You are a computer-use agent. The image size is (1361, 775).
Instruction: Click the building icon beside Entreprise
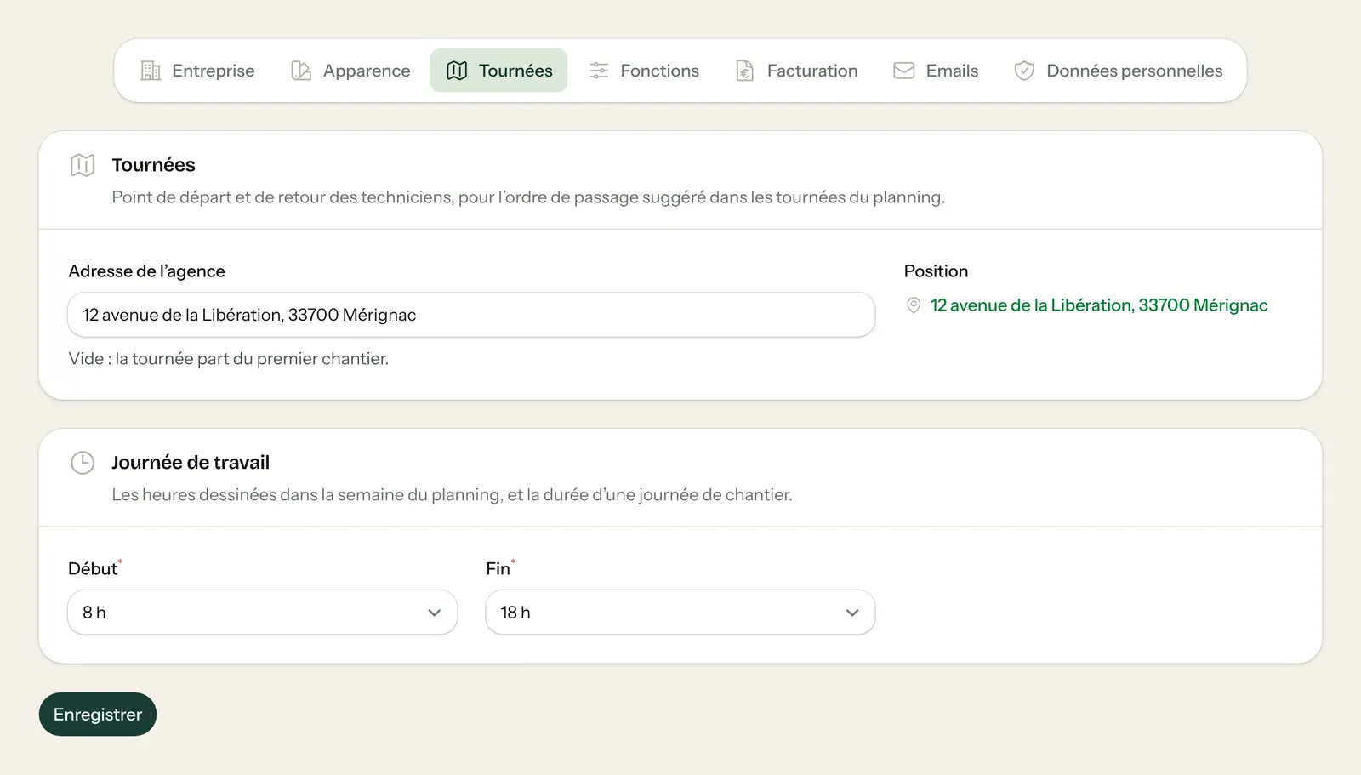click(151, 71)
